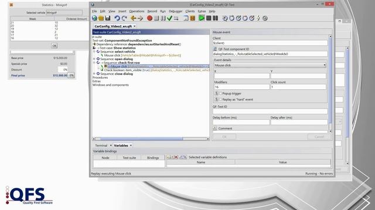
Task: Click Selected vehicle field in Statistics window
Action: pos(64,12)
